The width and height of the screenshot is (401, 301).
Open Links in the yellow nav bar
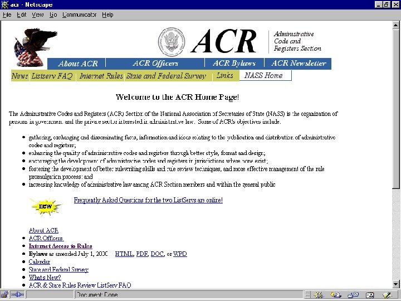click(225, 75)
